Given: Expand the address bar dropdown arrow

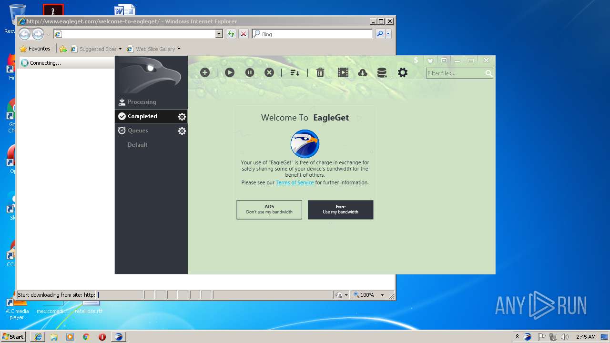Looking at the screenshot, I should (x=219, y=34).
